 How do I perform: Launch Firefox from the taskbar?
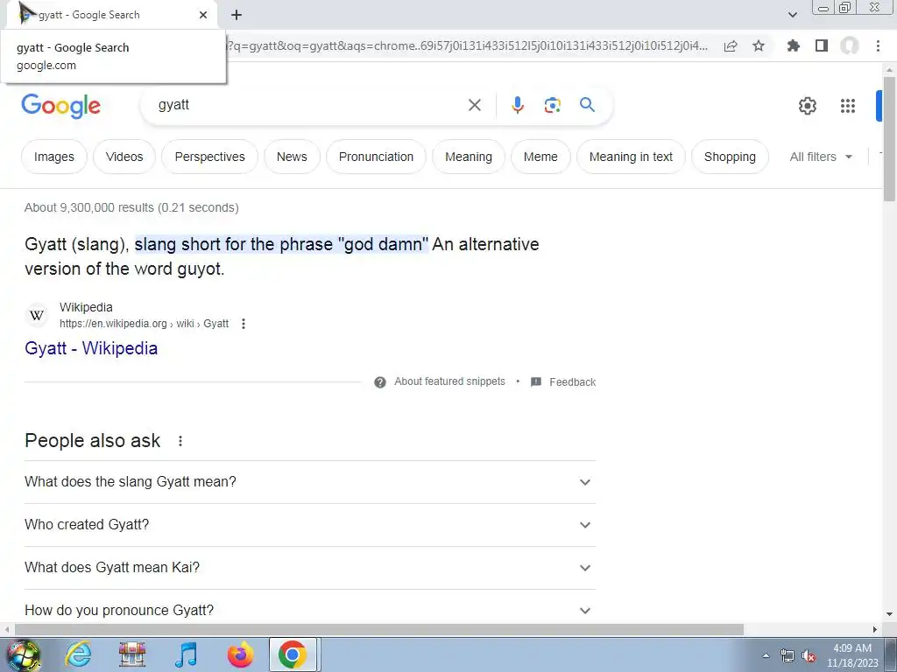240,654
